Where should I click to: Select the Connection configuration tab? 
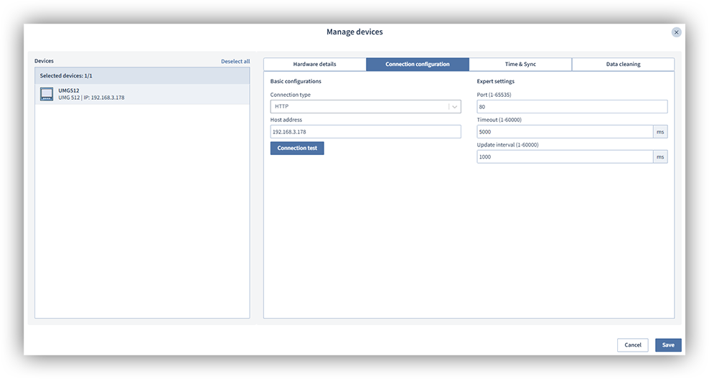coord(417,65)
